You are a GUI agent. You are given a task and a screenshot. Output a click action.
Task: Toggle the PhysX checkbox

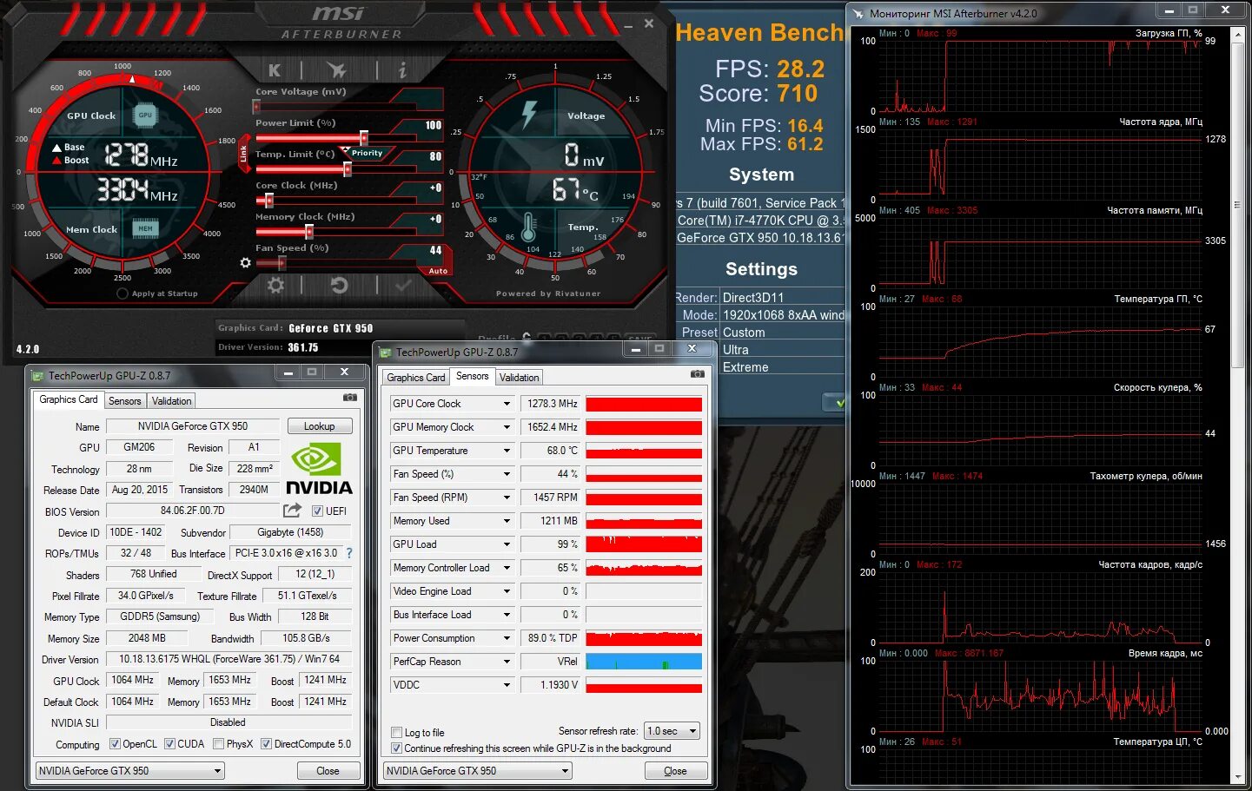tap(218, 744)
